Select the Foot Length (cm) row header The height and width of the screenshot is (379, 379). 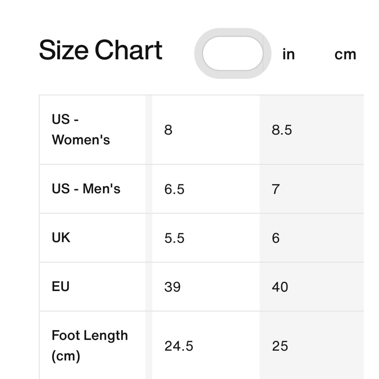[x=89, y=345]
